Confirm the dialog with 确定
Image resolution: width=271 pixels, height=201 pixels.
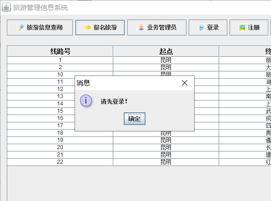[135, 119]
